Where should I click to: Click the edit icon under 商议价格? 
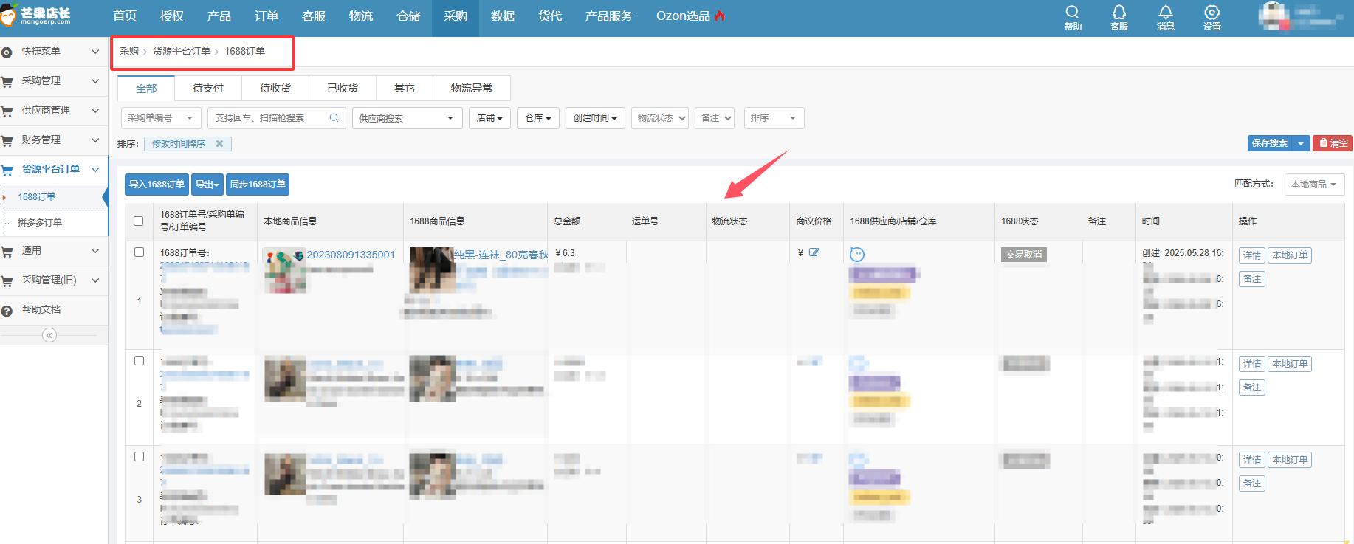pos(814,252)
